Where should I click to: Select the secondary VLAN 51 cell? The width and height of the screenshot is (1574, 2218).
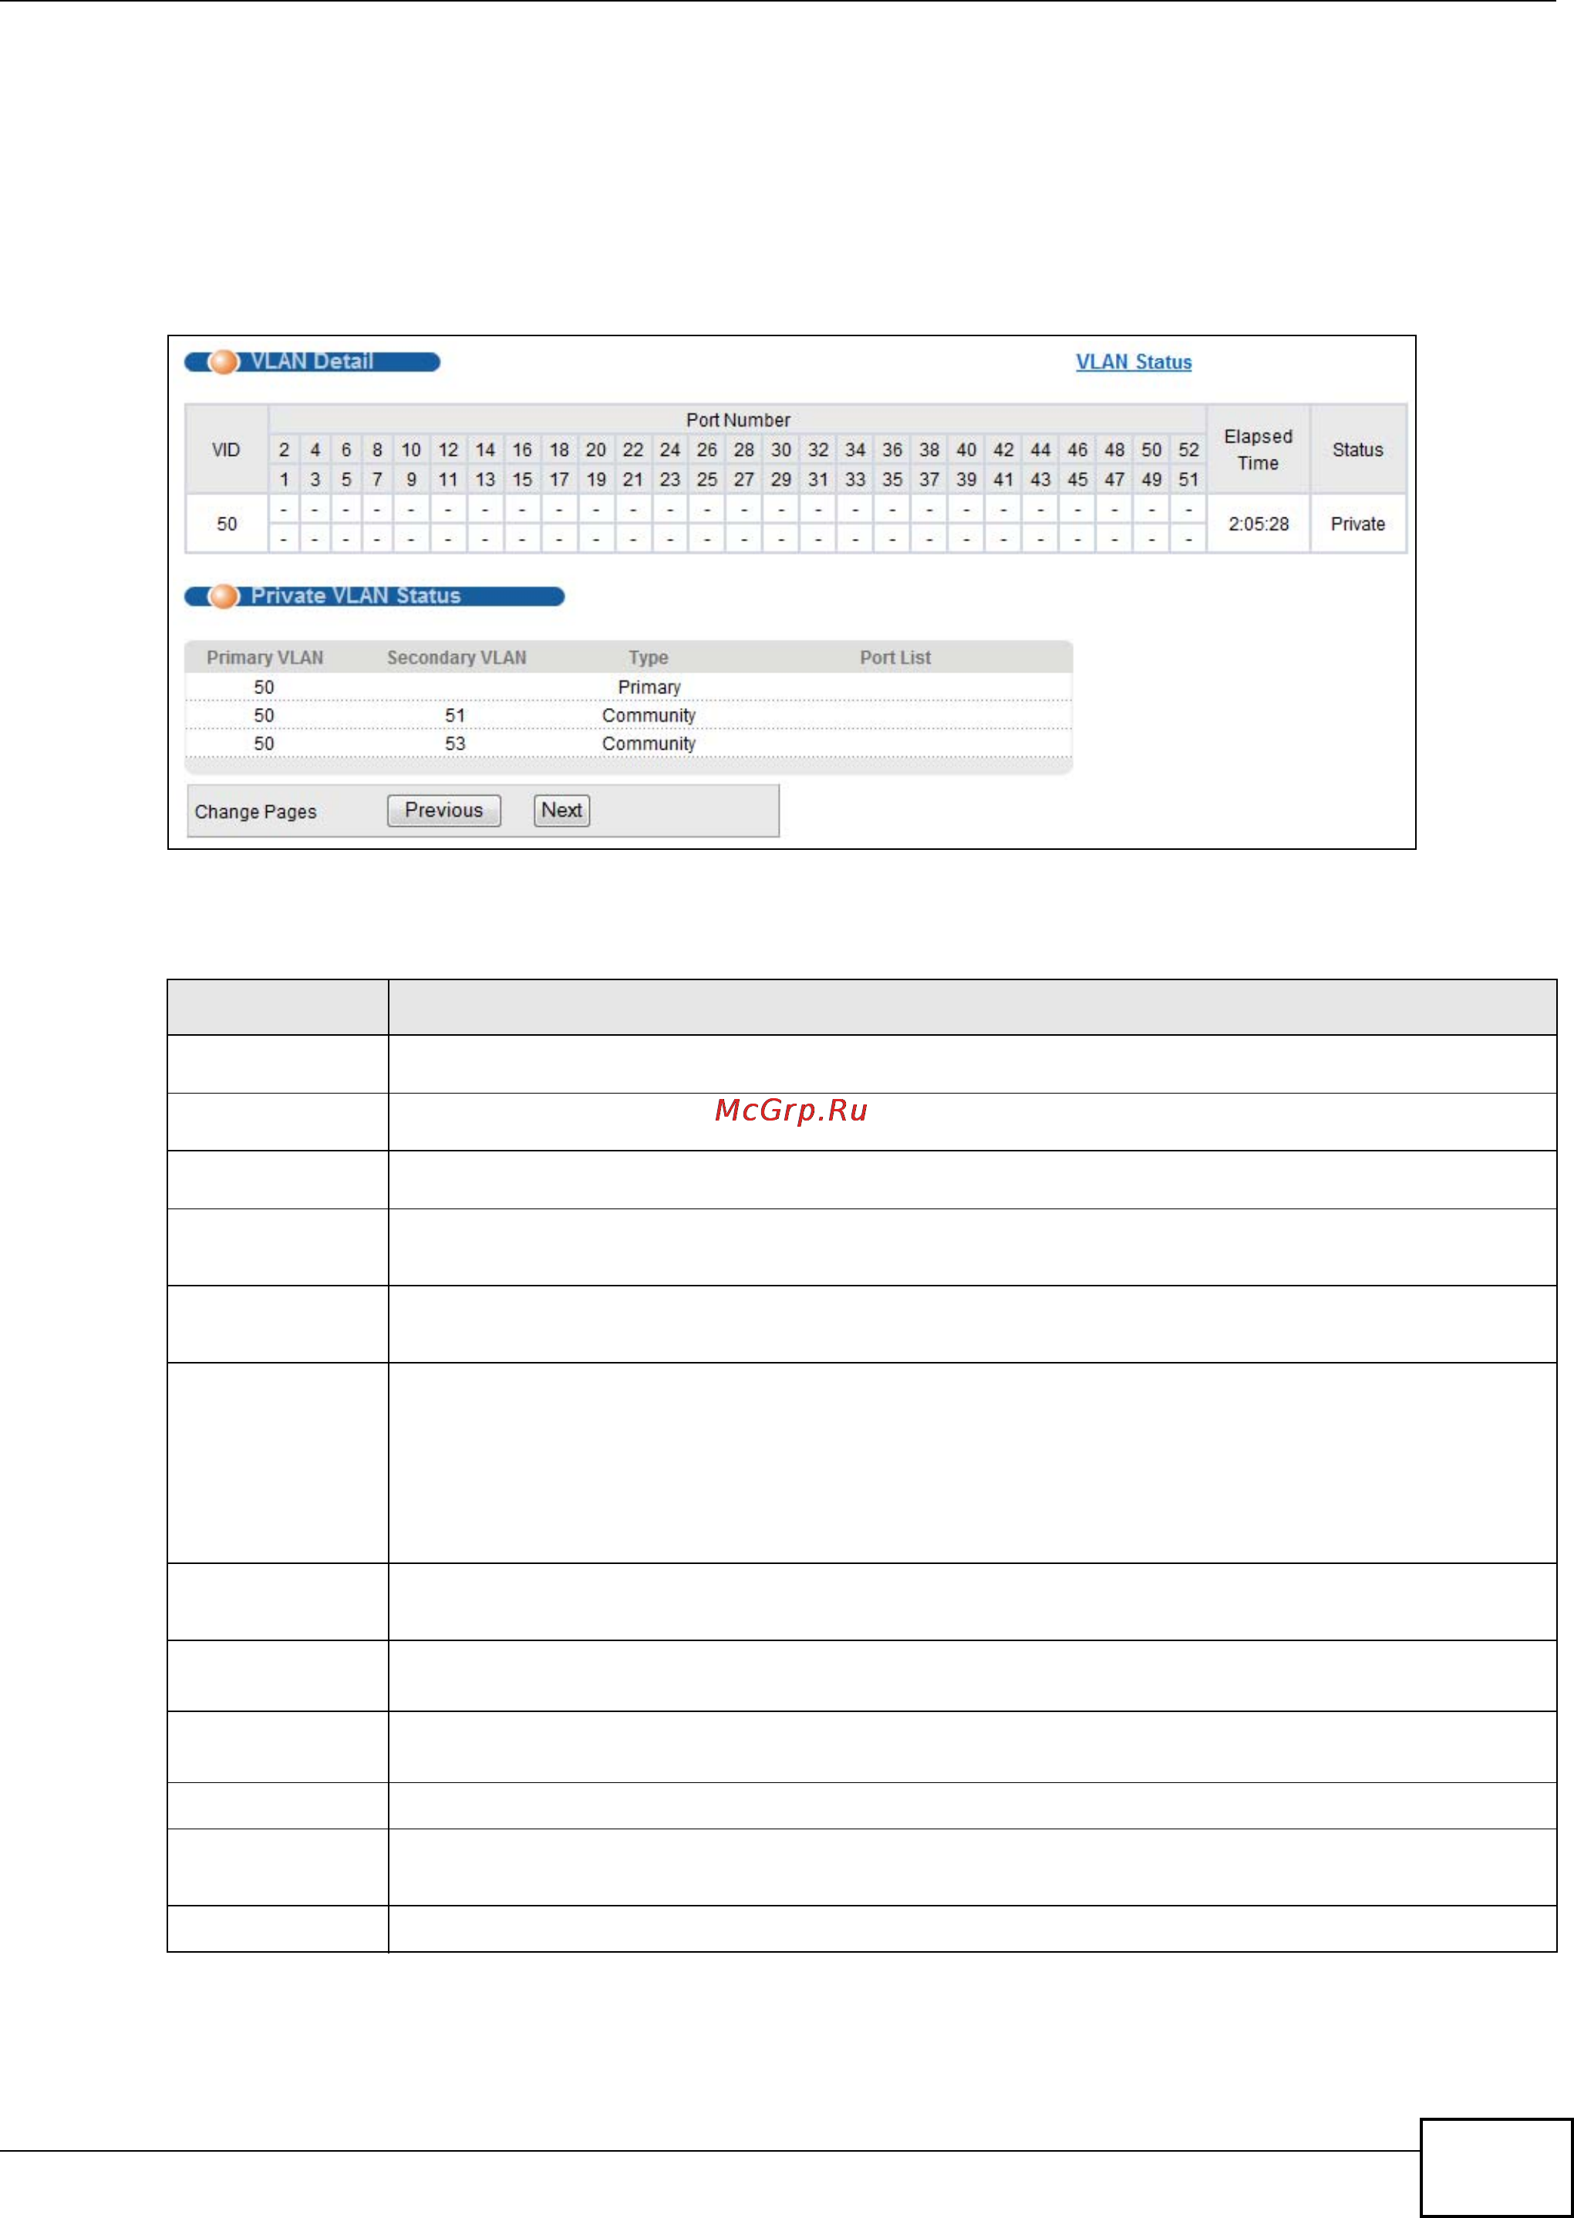pyautogui.click(x=456, y=715)
